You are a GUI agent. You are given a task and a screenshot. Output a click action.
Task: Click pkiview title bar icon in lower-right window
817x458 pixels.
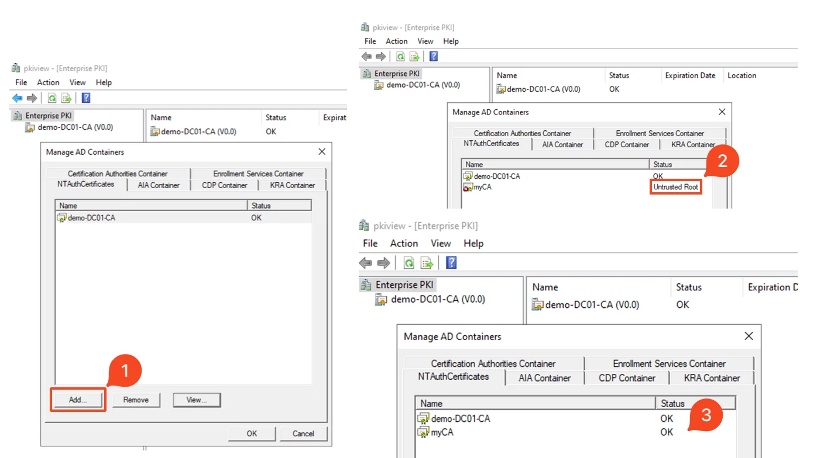click(x=364, y=226)
